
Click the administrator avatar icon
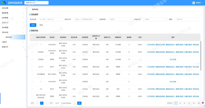193,3
